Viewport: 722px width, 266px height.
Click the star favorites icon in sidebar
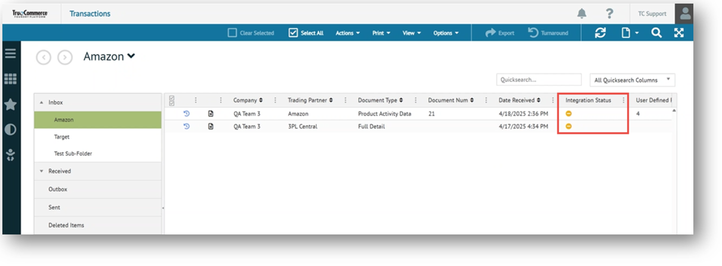point(11,104)
